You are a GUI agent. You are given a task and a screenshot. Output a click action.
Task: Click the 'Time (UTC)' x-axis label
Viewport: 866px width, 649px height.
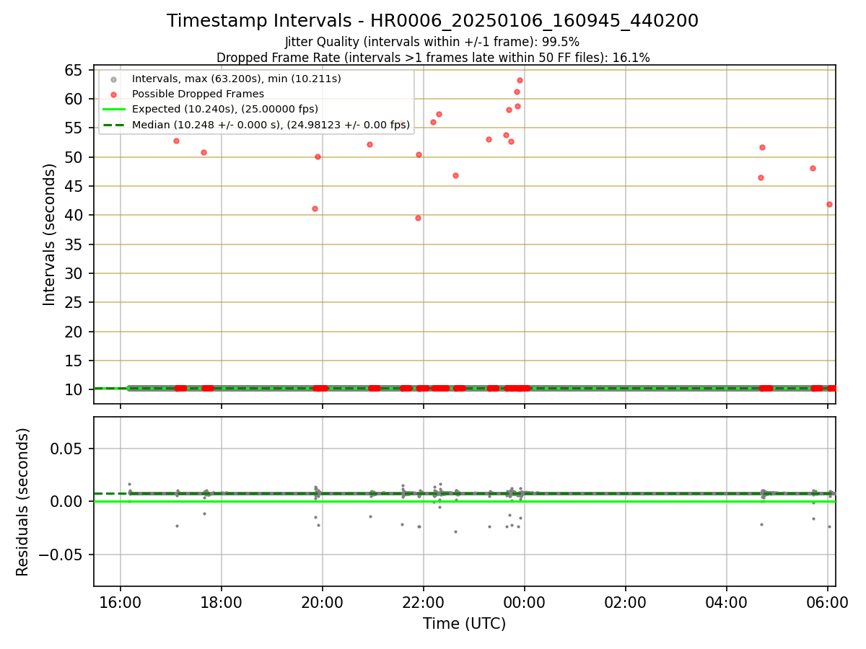[464, 624]
